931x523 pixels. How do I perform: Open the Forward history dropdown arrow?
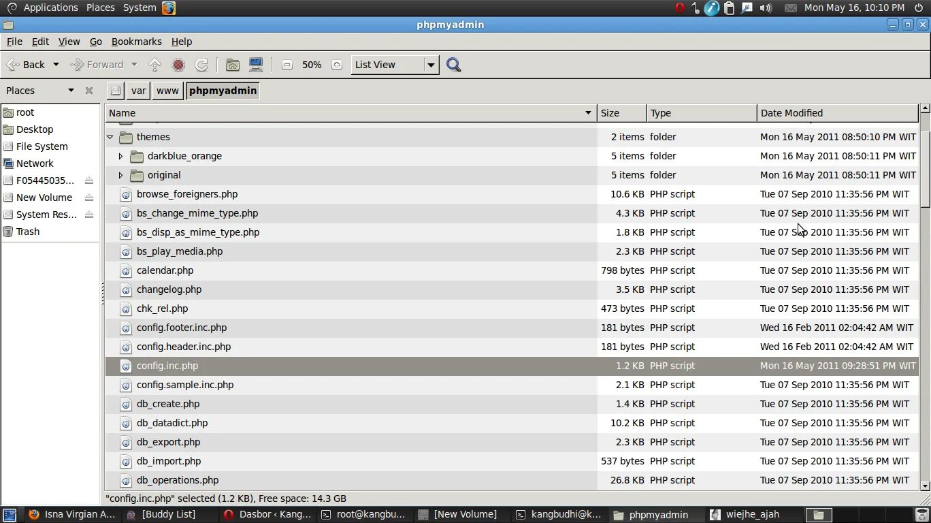pyautogui.click(x=134, y=65)
